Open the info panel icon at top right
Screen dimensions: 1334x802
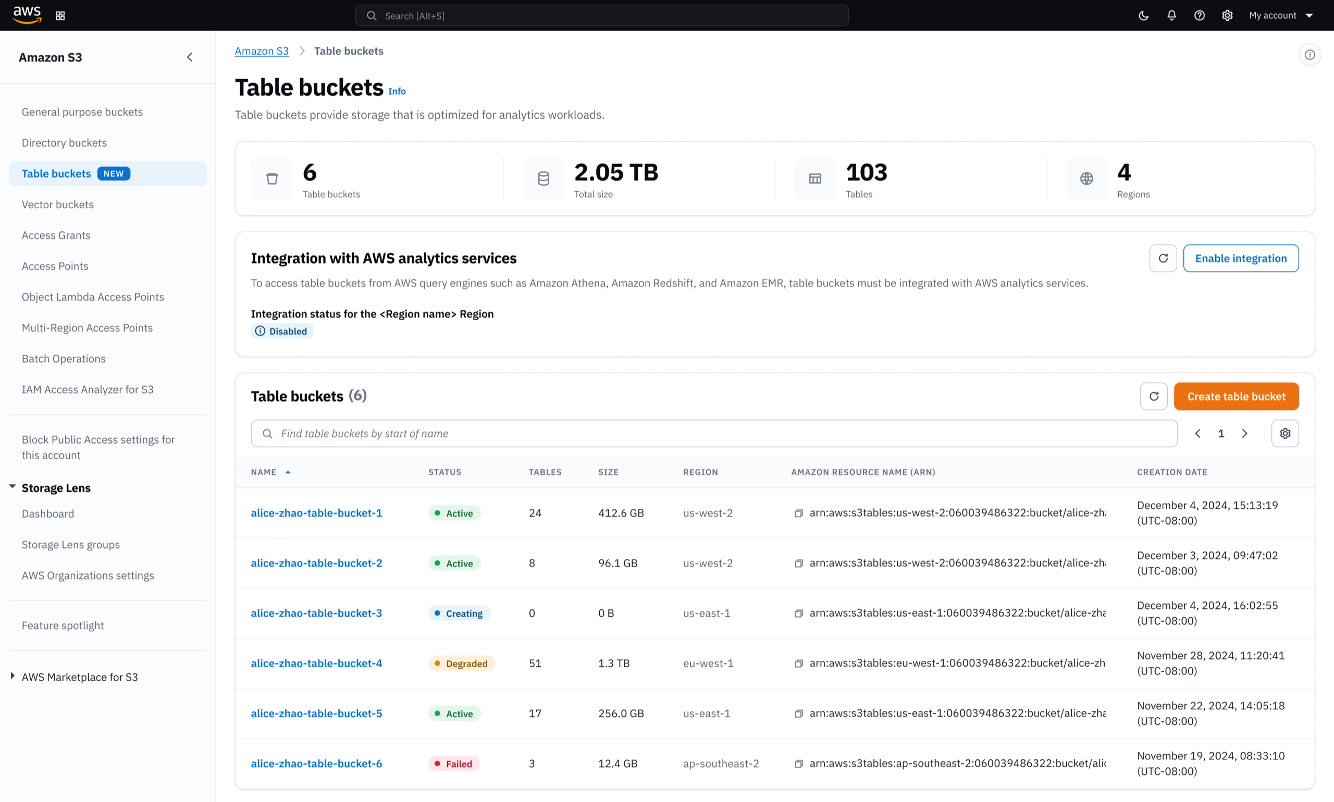point(1309,55)
